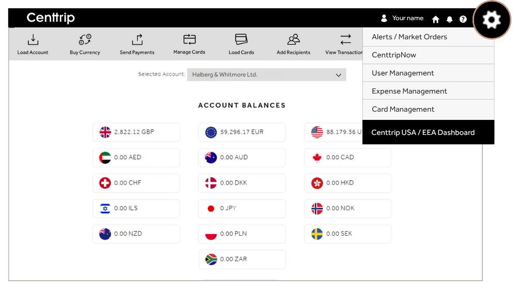Select the 0.00 NZD amount
The image size is (517, 305).
coord(128,234)
